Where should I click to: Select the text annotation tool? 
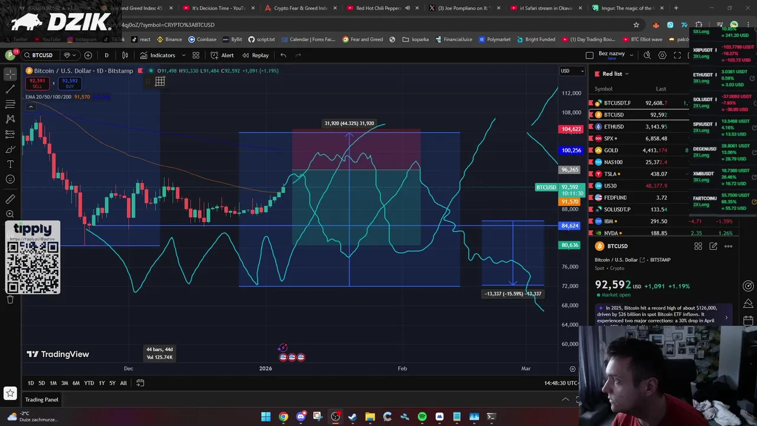pyautogui.click(x=10, y=164)
